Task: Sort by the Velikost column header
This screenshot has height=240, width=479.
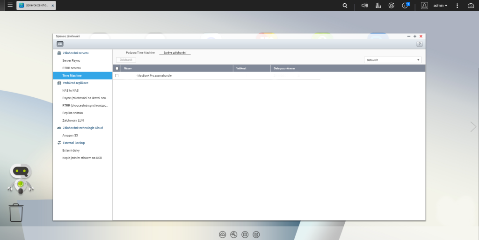Action: (x=252, y=68)
